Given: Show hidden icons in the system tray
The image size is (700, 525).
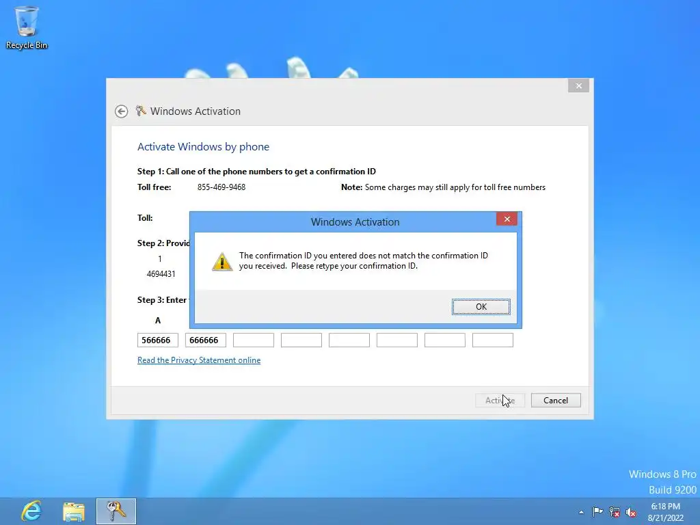Looking at the screenshot, I should coord(581,512).
